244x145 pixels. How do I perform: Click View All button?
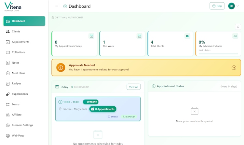point(133,87)
